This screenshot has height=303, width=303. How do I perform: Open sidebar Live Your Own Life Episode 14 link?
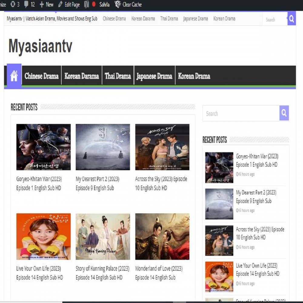click(258, 270)
